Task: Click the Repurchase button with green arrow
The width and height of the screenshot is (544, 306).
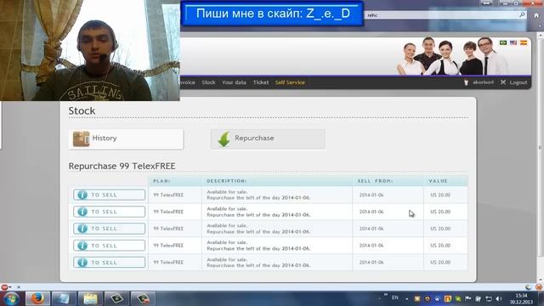Action: point(269,139)
